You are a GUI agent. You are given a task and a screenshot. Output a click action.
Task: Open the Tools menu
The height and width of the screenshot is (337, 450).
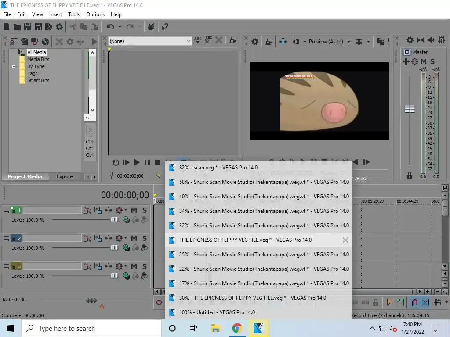pyautogui.click(x=74, y=14)
